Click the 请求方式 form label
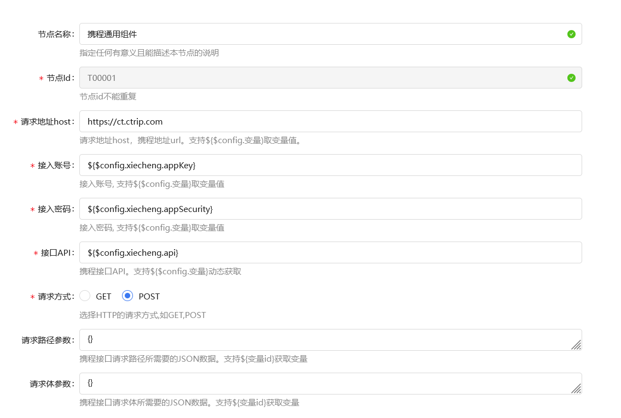 (x=57, y=296)
